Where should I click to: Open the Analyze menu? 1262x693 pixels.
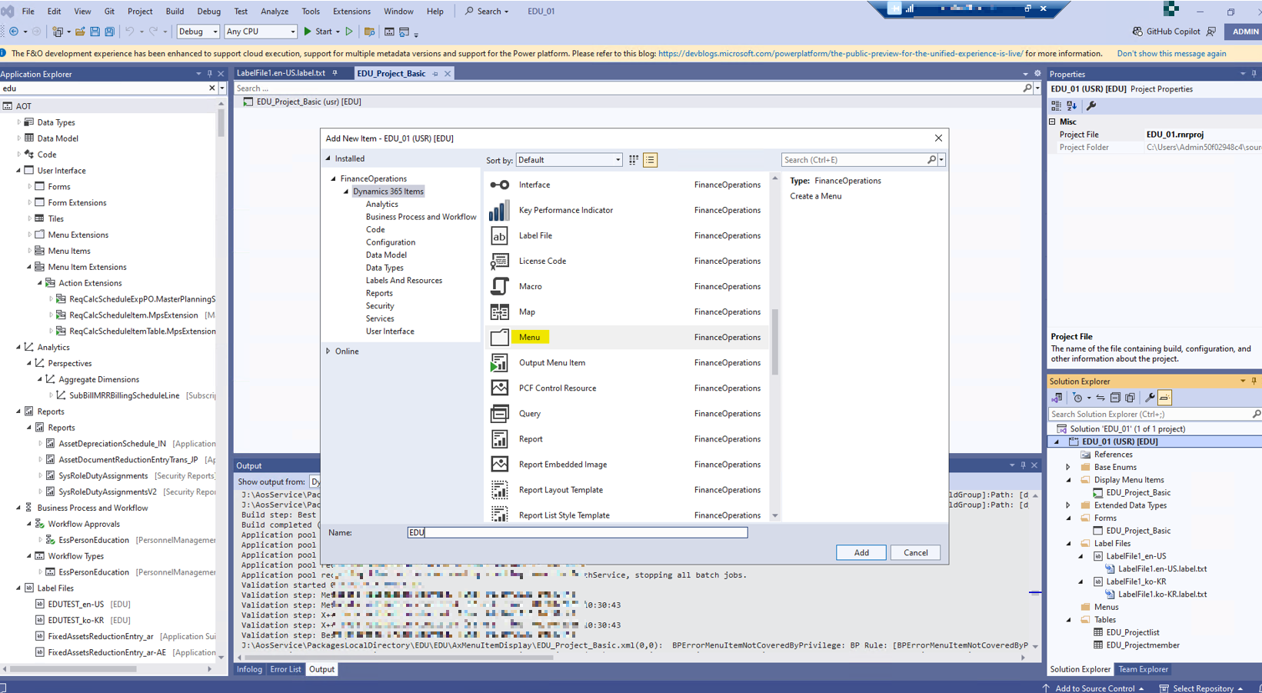pyautogui.click(x=275, y=11)
